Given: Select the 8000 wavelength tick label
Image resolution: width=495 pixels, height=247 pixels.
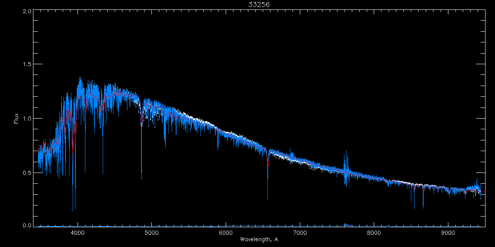Looking at the screenshot, I should click(x=374, y=232).
